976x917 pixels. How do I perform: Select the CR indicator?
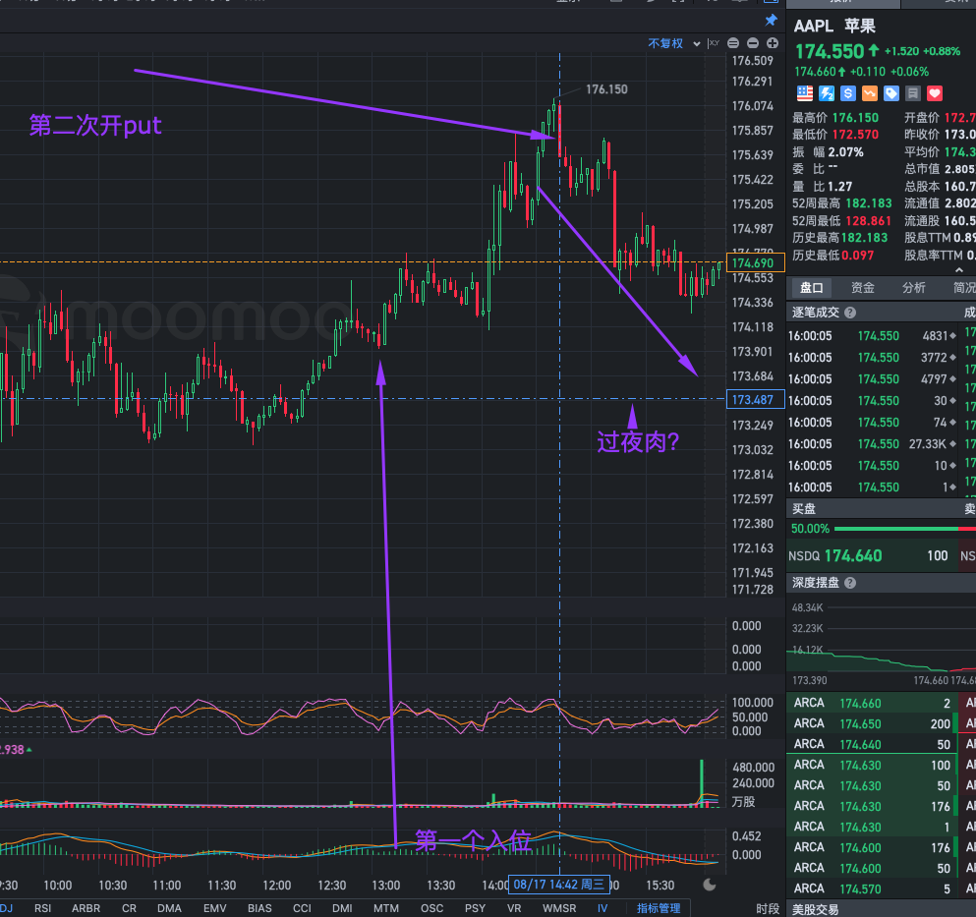129,908
